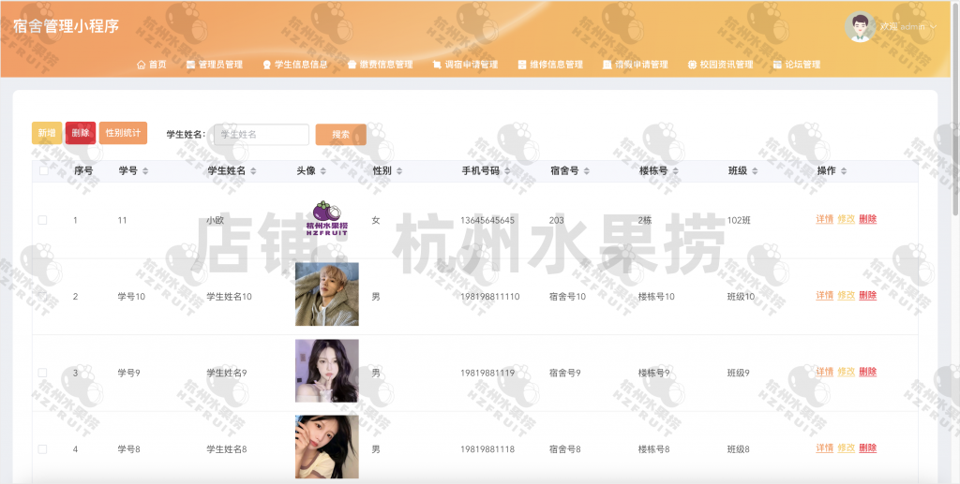The height and width of the screenshot is (484, 960).
Task: Sort by the 宿舍号 column arrows
Action: (587, 171)
